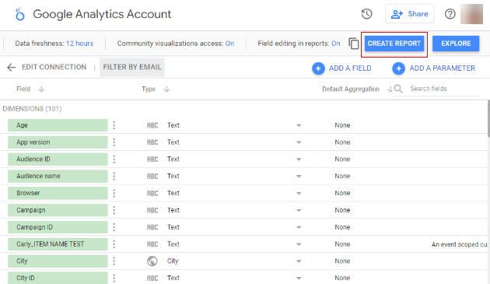The height and width of the screenshot is (284, 490).
Task: Sort by Field column arrow
Action: click(x=41, y=89)
